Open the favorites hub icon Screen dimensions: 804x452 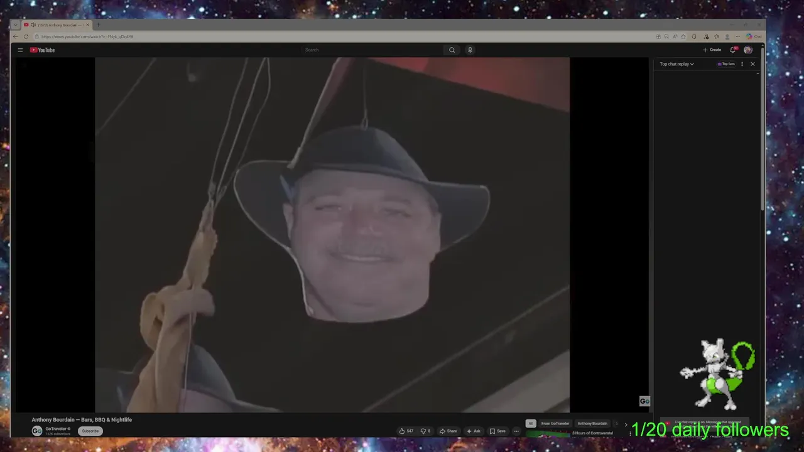(717, 36)
